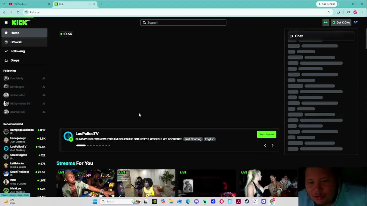Viewport: 367px width, 206px height.
Task: Open Discord from taskbar
Action: 196,201
